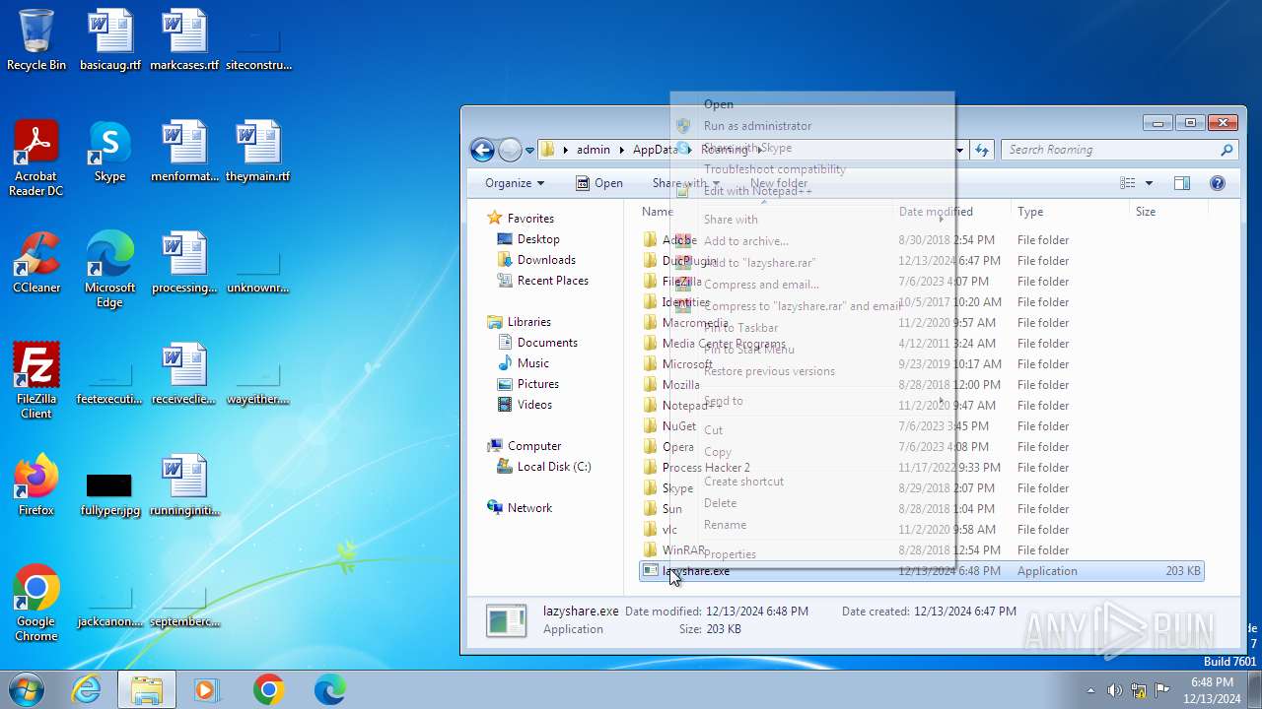
Task: Select Downloads in navigation pane
Action: click(x=545, y=260)
